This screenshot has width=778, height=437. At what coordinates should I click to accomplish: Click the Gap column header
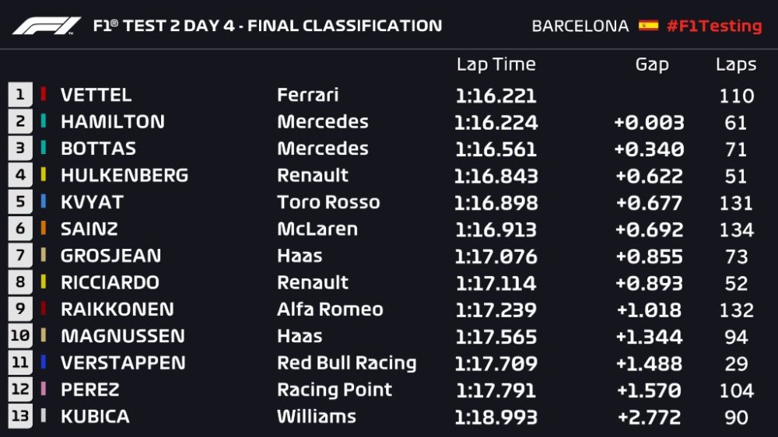click(651, 65)
